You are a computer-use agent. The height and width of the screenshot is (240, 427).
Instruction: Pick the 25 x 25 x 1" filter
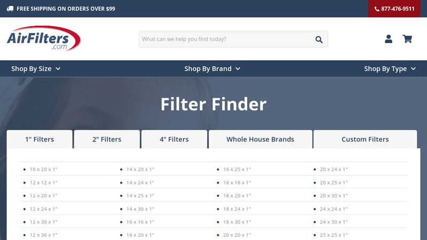click(x=334, y=235)
